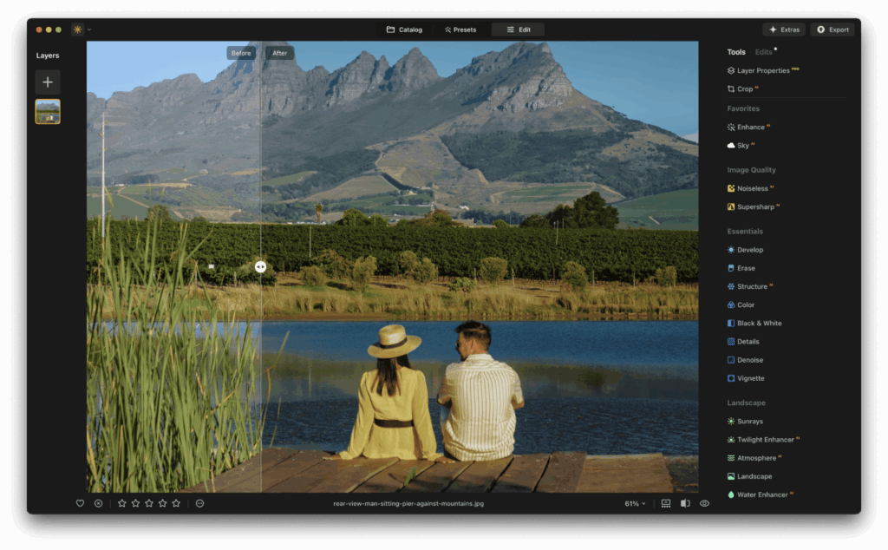Favorite the photo with the heart icon
This screenshot has width=888, height=550.
point(79,503)
